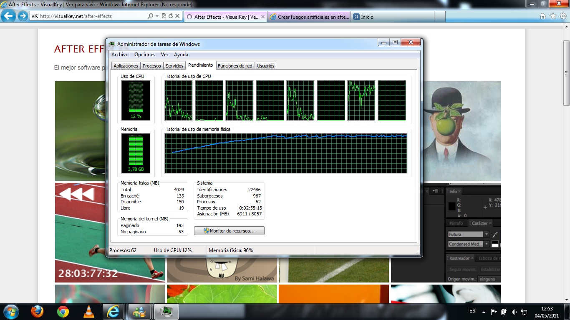Screen dimensions: 570x320
Task: Click the Chrome taskbar icon
Action: pos(63,311)
